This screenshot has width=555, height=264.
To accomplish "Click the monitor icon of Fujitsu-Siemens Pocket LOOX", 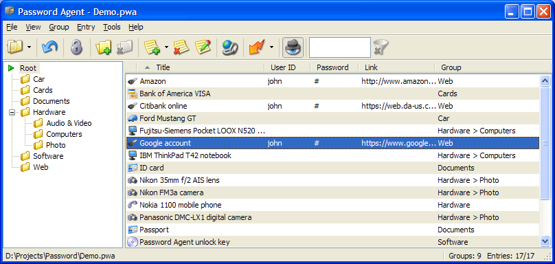I will [x=132, y=131].
